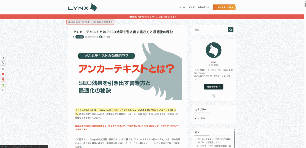Click the 運営者情報 button
Image resolution: width=306 pixels, height=148 pixels.
(213, 87)
